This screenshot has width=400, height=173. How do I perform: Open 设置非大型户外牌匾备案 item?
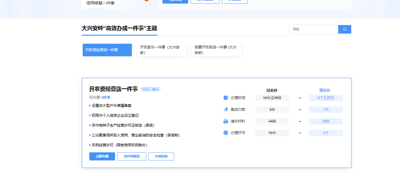click(x=111, y=106)
